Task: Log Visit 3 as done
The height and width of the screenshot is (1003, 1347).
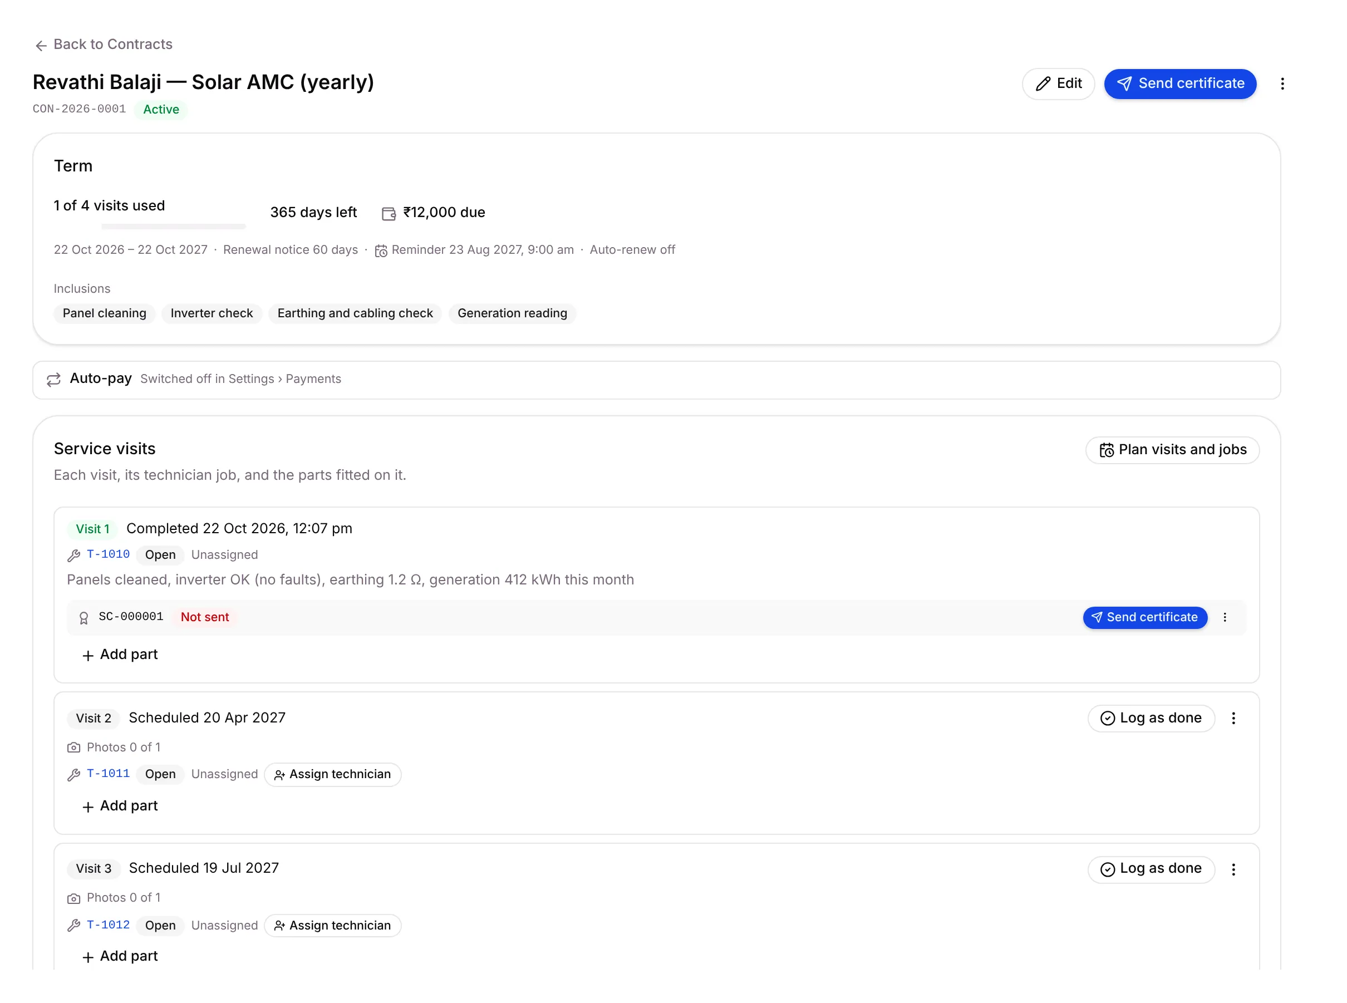Action: [1151, 869]
